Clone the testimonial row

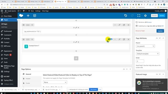tap(124, 25)
